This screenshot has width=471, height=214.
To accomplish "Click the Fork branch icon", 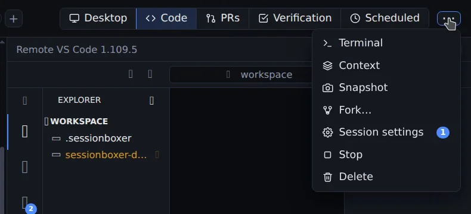I will coord(327,110).
